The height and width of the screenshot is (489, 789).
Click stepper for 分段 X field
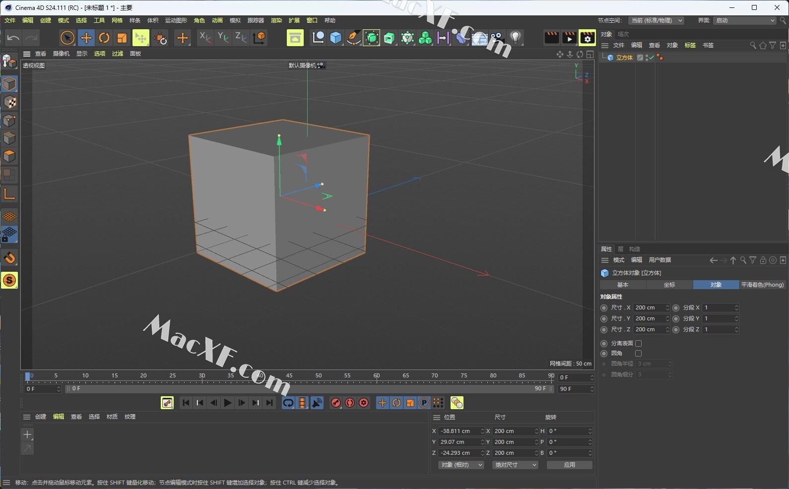point(736,308)
